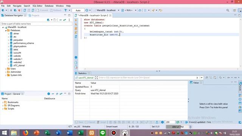Viewport: 242px width, 136px height.
Task: Go to last row in results
Action: point(141,122)
